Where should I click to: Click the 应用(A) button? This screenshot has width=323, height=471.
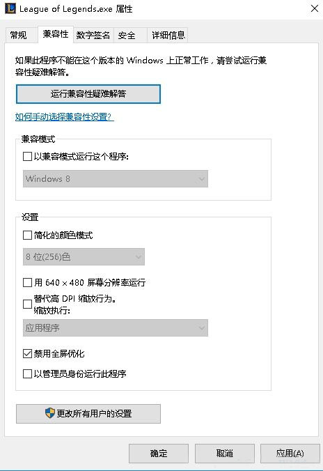290,454
